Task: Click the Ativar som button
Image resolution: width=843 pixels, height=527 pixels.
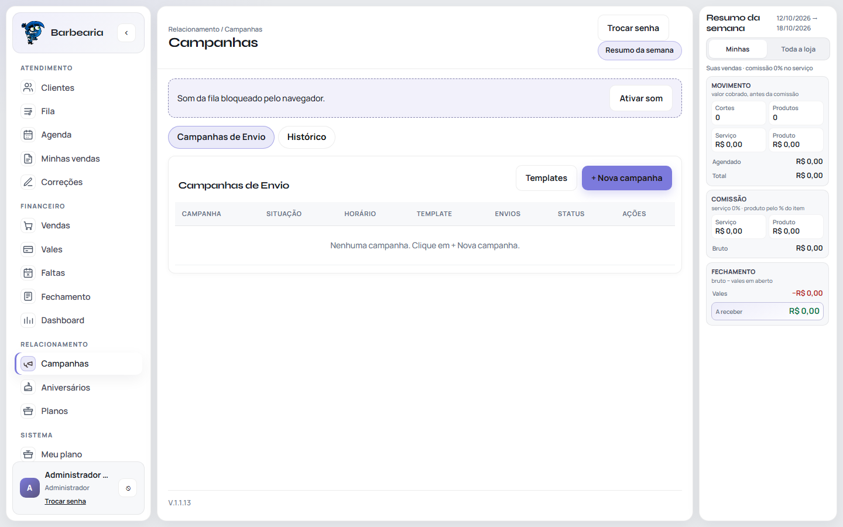Action: pos(641,98)
